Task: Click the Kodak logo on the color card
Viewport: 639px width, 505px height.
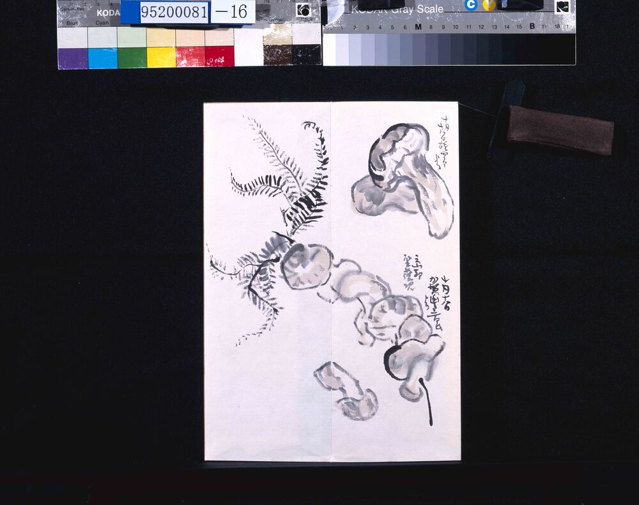Action: pyautogui.click(x=304, y=11)
